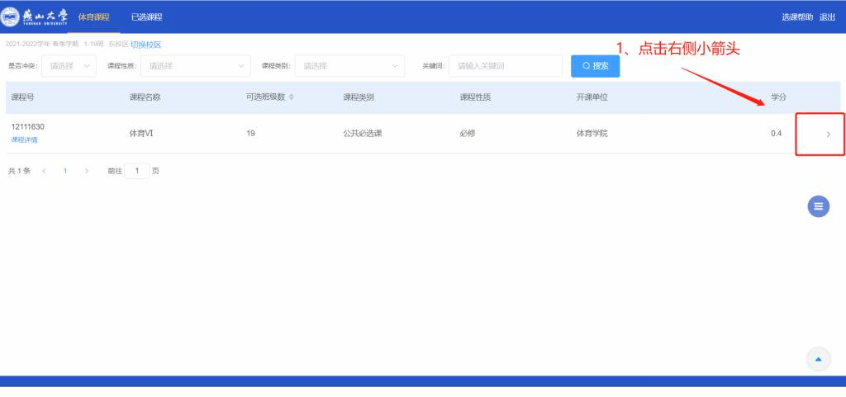
Task: Click course name 体育VI
Action: 141,134
